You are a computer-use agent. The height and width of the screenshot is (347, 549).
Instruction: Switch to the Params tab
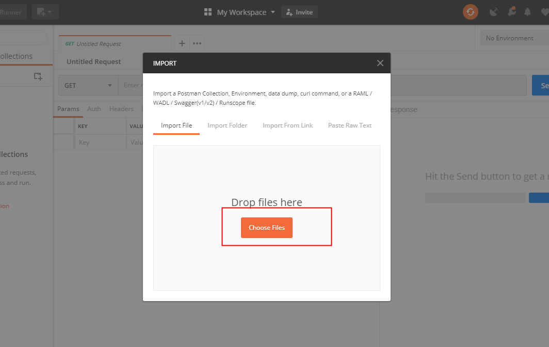(68, 109)
